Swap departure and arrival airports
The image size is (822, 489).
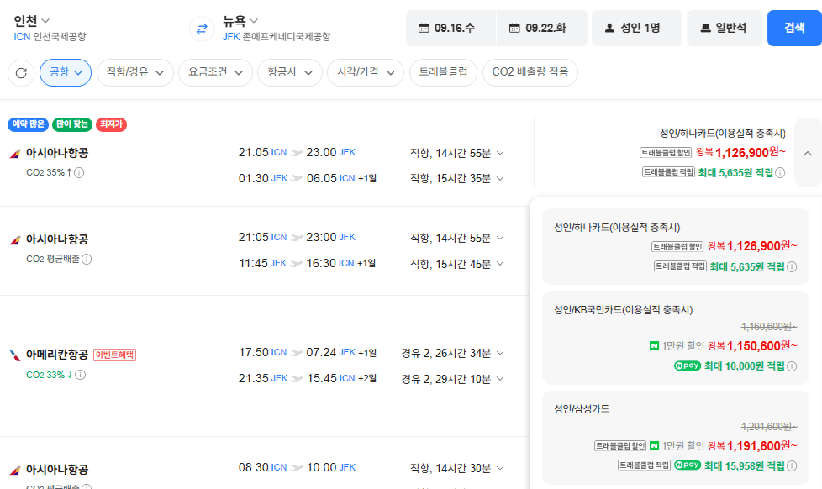click(x=202, y=29)
